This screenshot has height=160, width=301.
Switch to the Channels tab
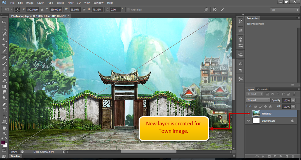tap(262, 89)
